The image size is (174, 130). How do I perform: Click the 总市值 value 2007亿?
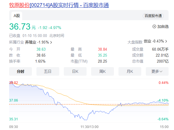coord(163,61)
